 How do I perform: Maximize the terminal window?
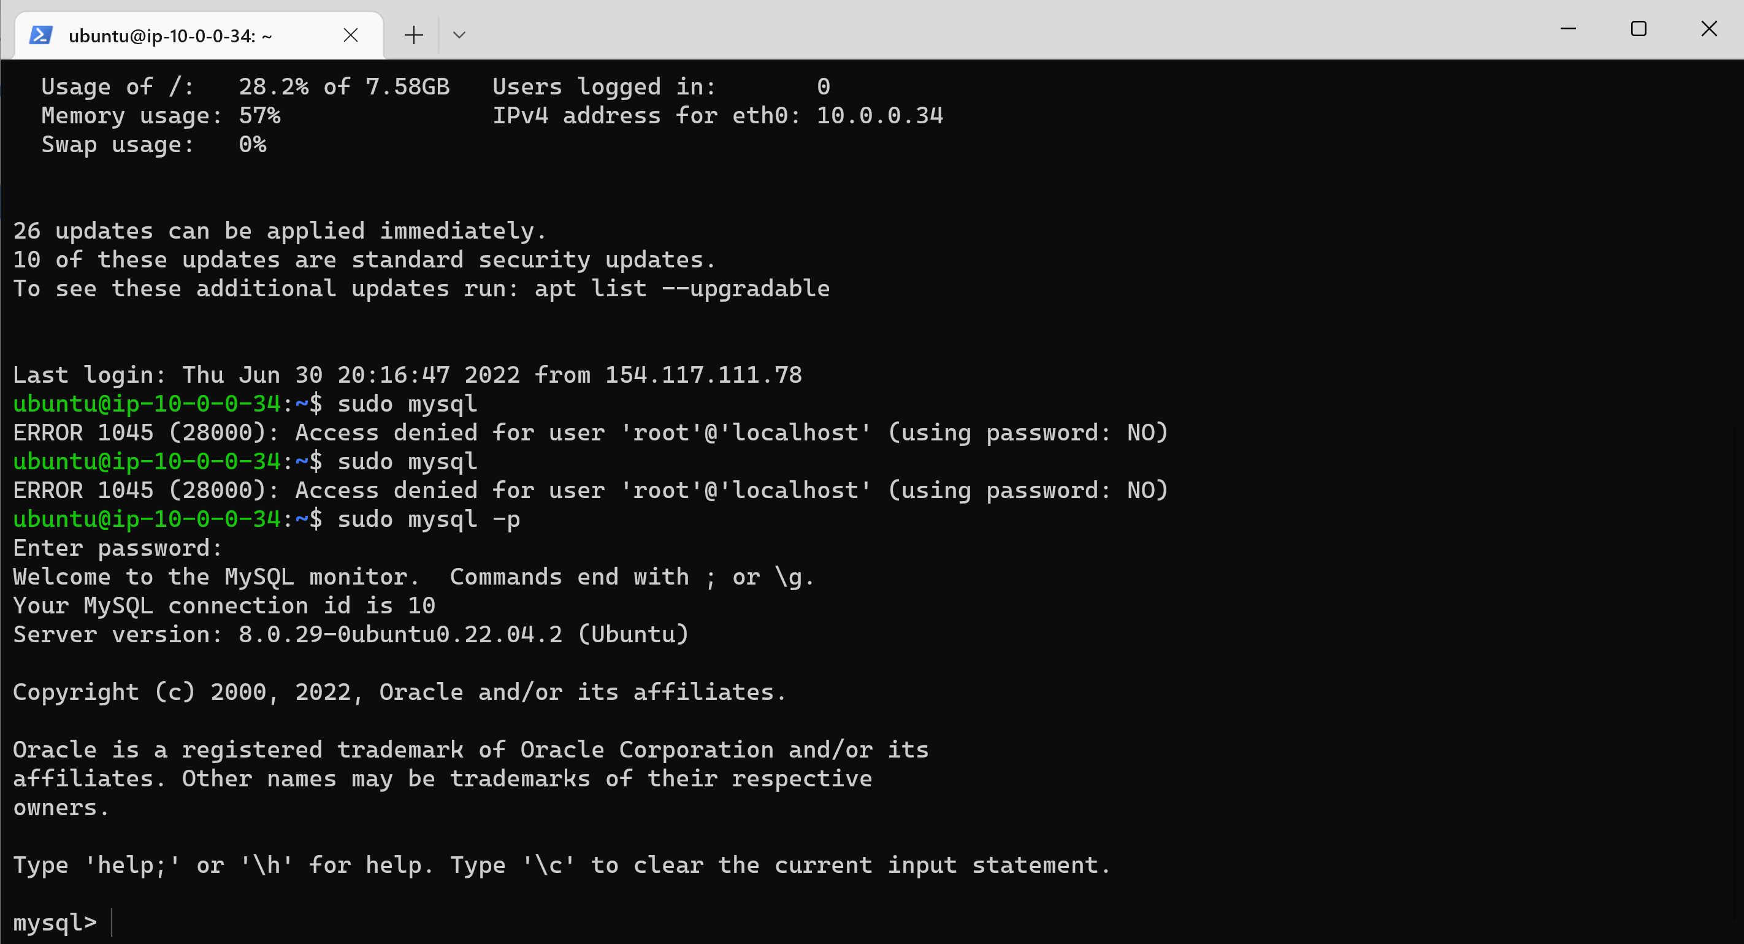(1639, 28)
